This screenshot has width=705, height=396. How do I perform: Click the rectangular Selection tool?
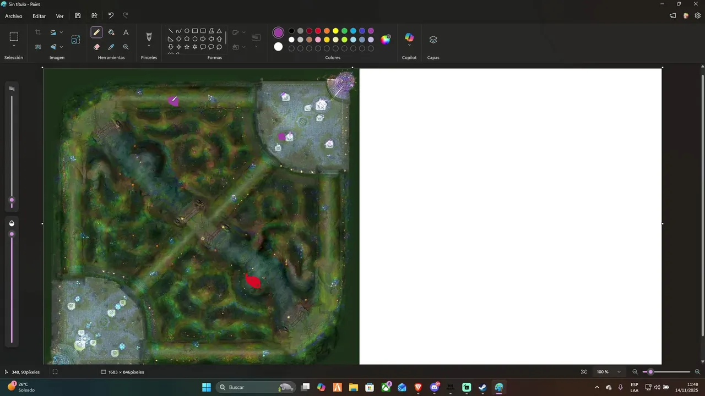click(x=14, y=37)
